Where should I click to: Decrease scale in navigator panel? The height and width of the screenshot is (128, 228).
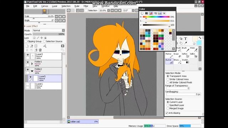[56, 17]
